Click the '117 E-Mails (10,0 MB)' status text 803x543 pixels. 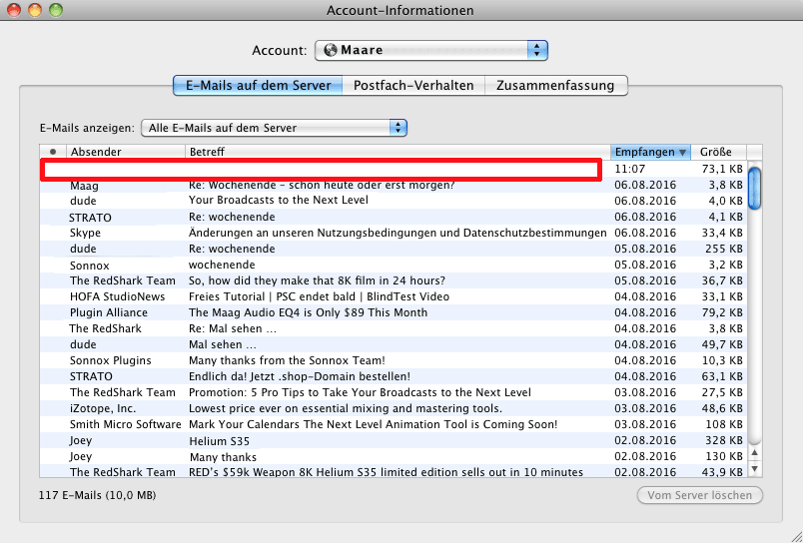(x=97, y=495)
